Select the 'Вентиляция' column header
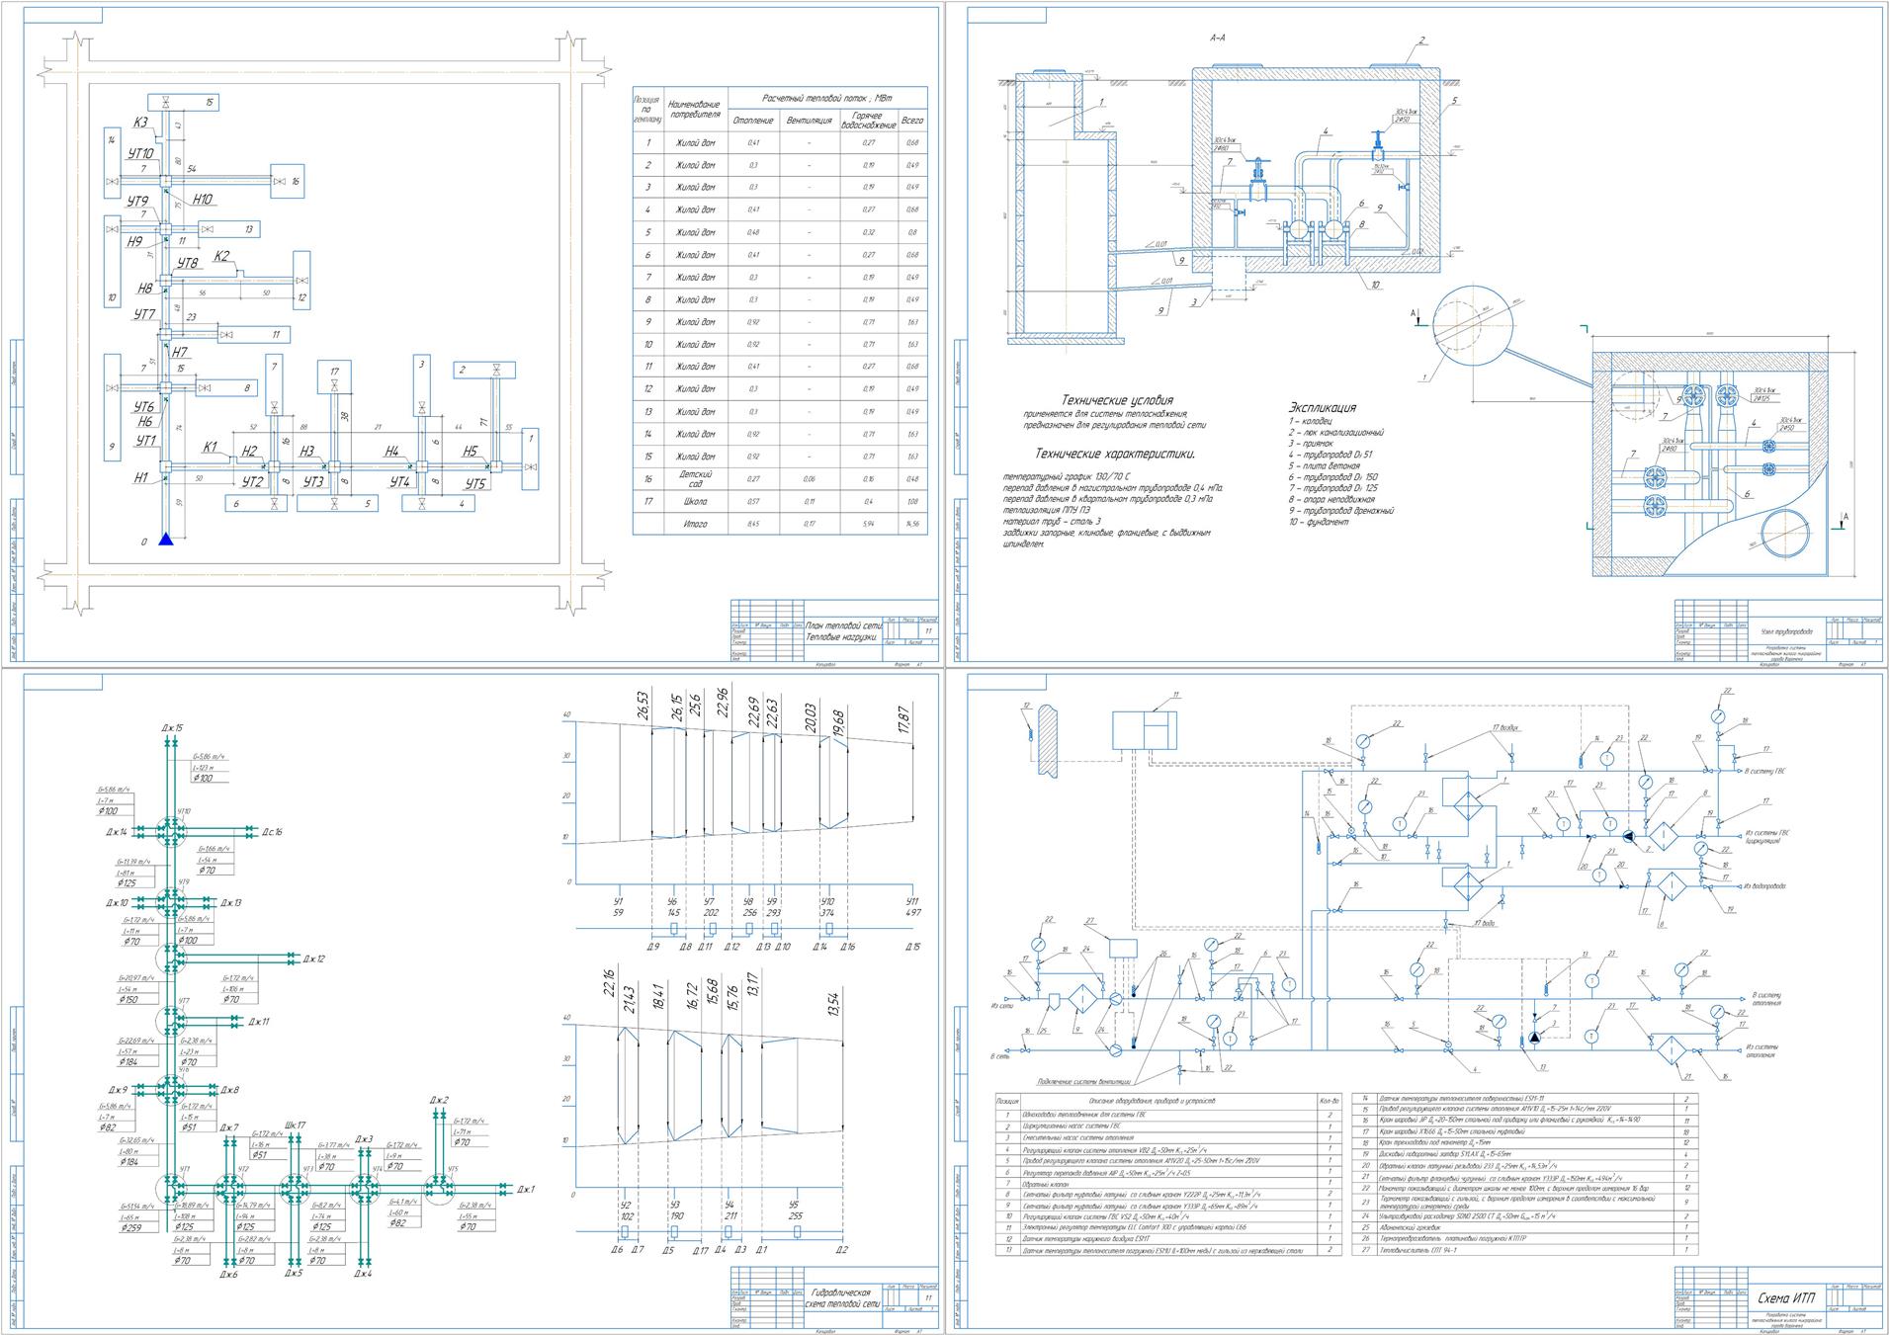The width and height of the screenshot is (1889, 1335). [810, 121]
